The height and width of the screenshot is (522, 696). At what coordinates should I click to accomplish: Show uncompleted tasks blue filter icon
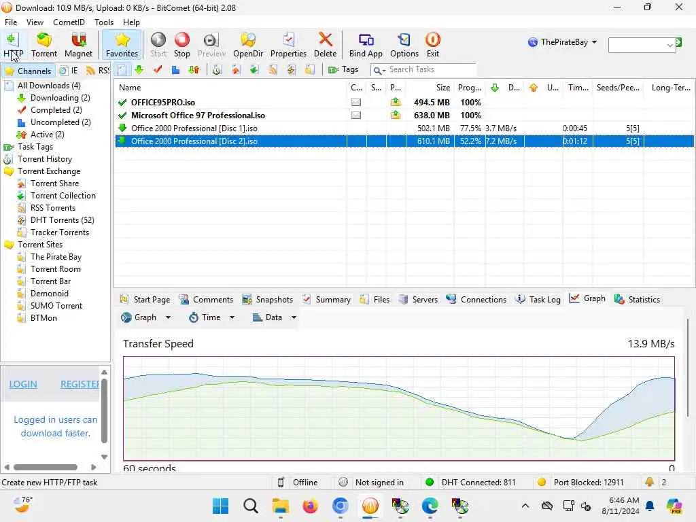[x=175, y=70]
